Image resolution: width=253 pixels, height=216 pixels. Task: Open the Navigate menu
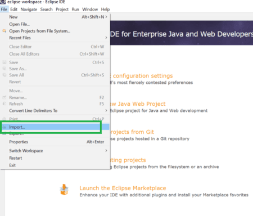[x=29, y=10]
